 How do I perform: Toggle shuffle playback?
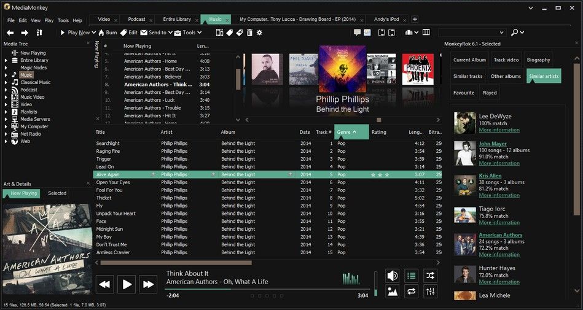click(430, 276)
